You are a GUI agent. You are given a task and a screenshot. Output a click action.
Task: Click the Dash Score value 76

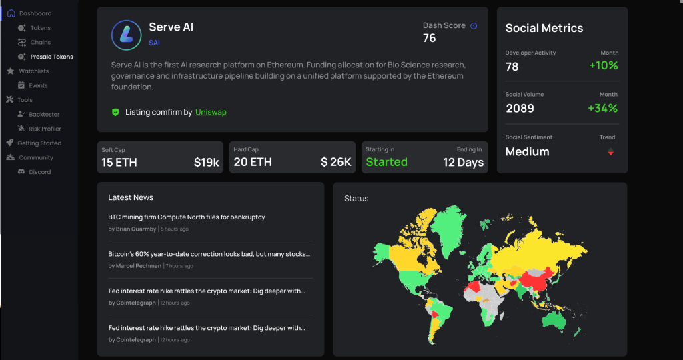point(429,38)
